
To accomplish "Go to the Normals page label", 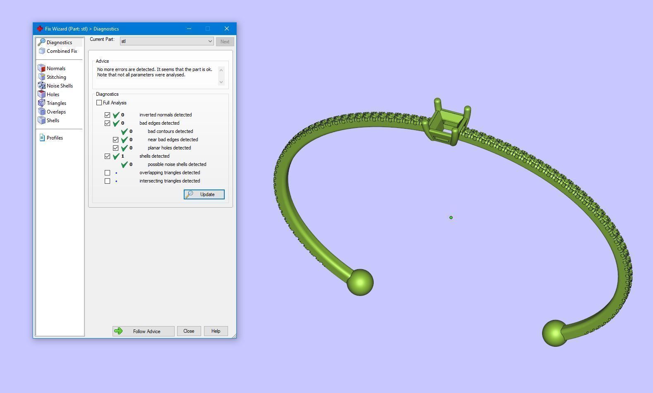I will point(56,69).
